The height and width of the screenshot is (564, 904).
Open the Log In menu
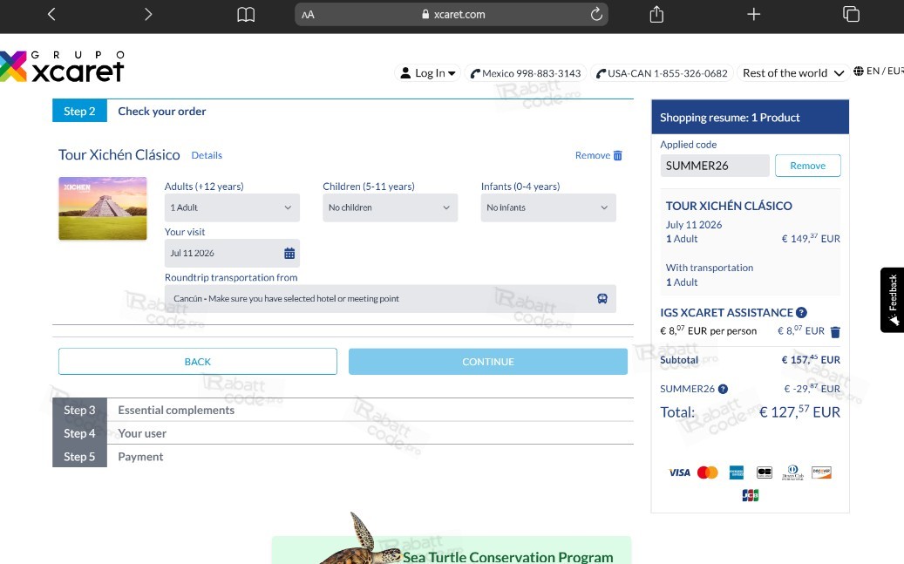tap(428, 73)
